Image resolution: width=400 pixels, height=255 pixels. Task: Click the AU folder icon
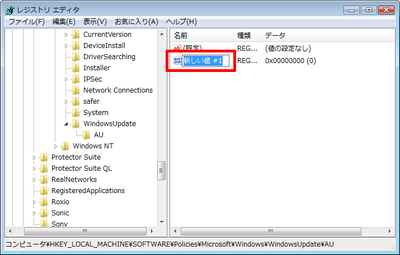click(87, 135)
